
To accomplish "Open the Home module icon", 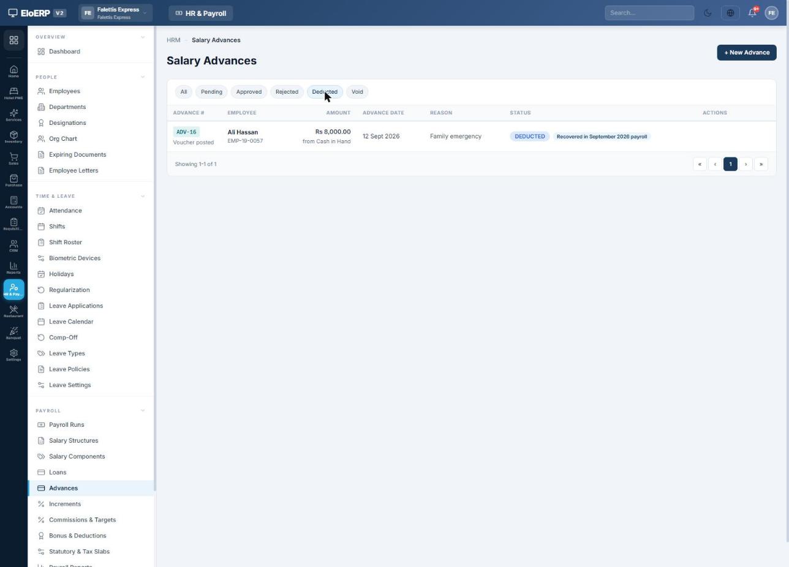I will click(13, 72).
